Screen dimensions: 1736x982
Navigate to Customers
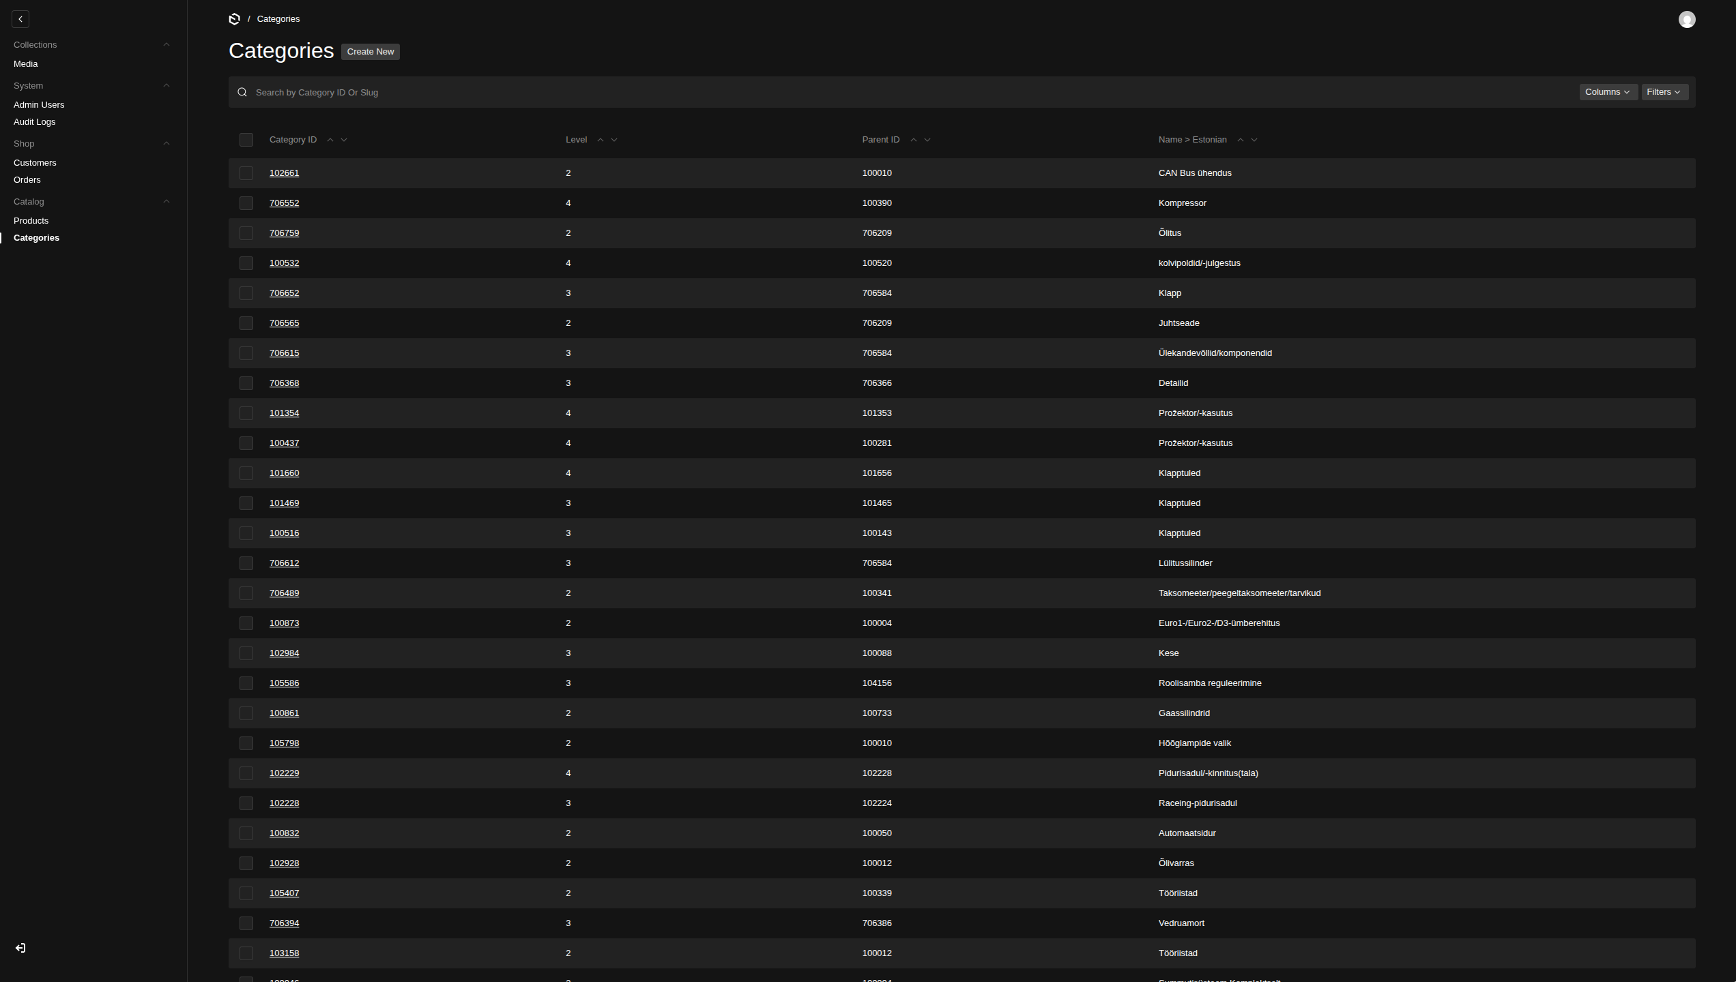tap(35, 163)
